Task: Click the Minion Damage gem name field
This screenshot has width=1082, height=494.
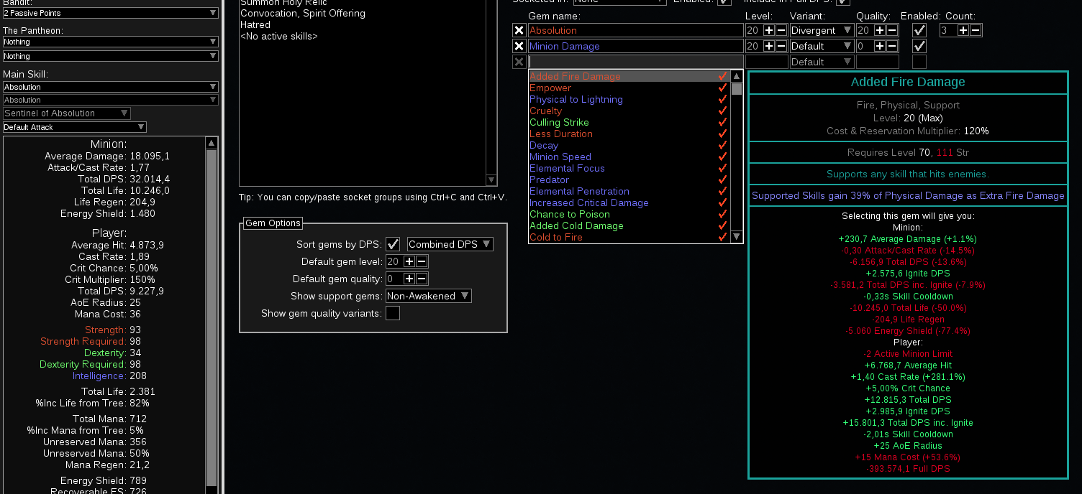Action: tap(635, 46)
